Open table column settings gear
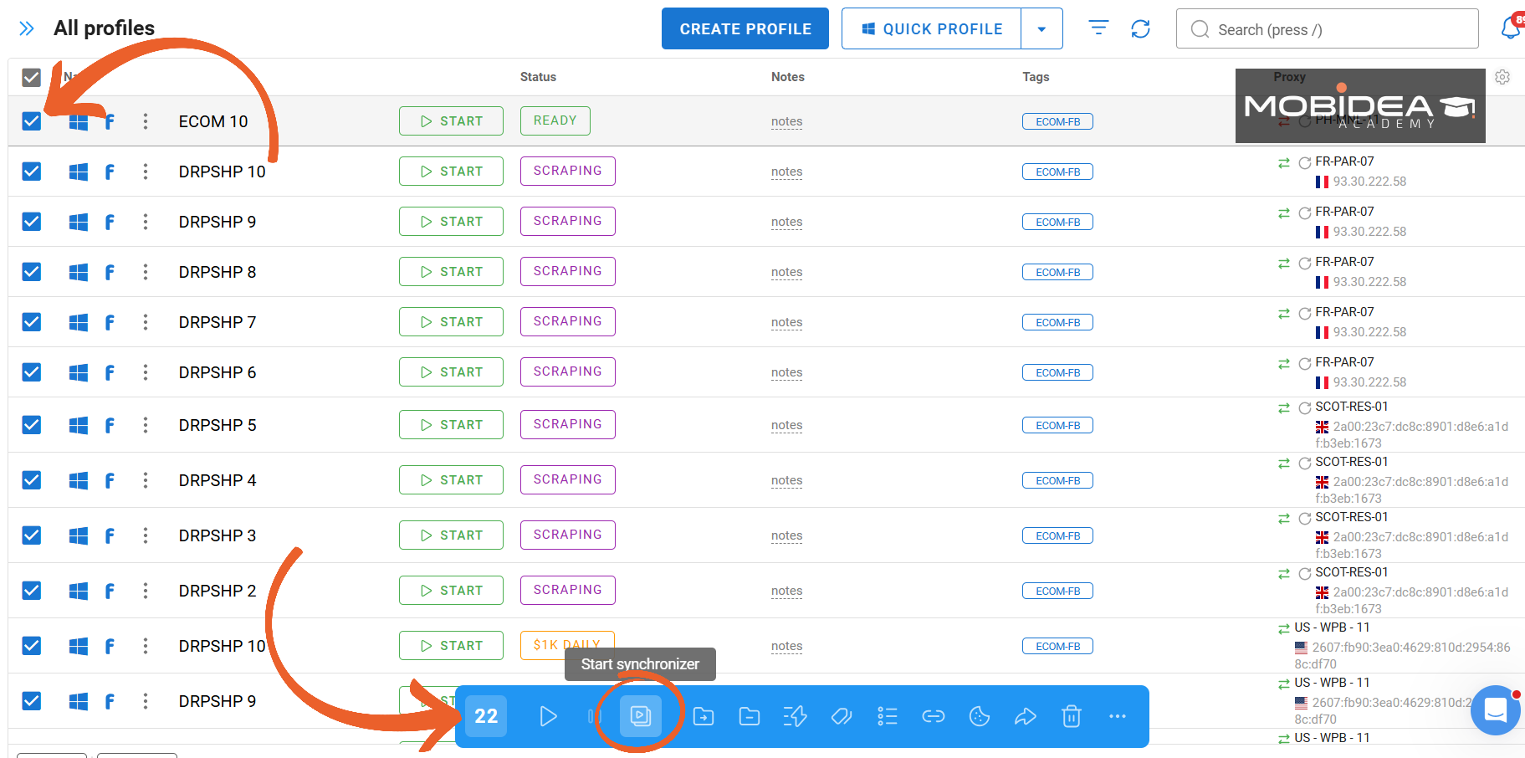 point(1502,77)
